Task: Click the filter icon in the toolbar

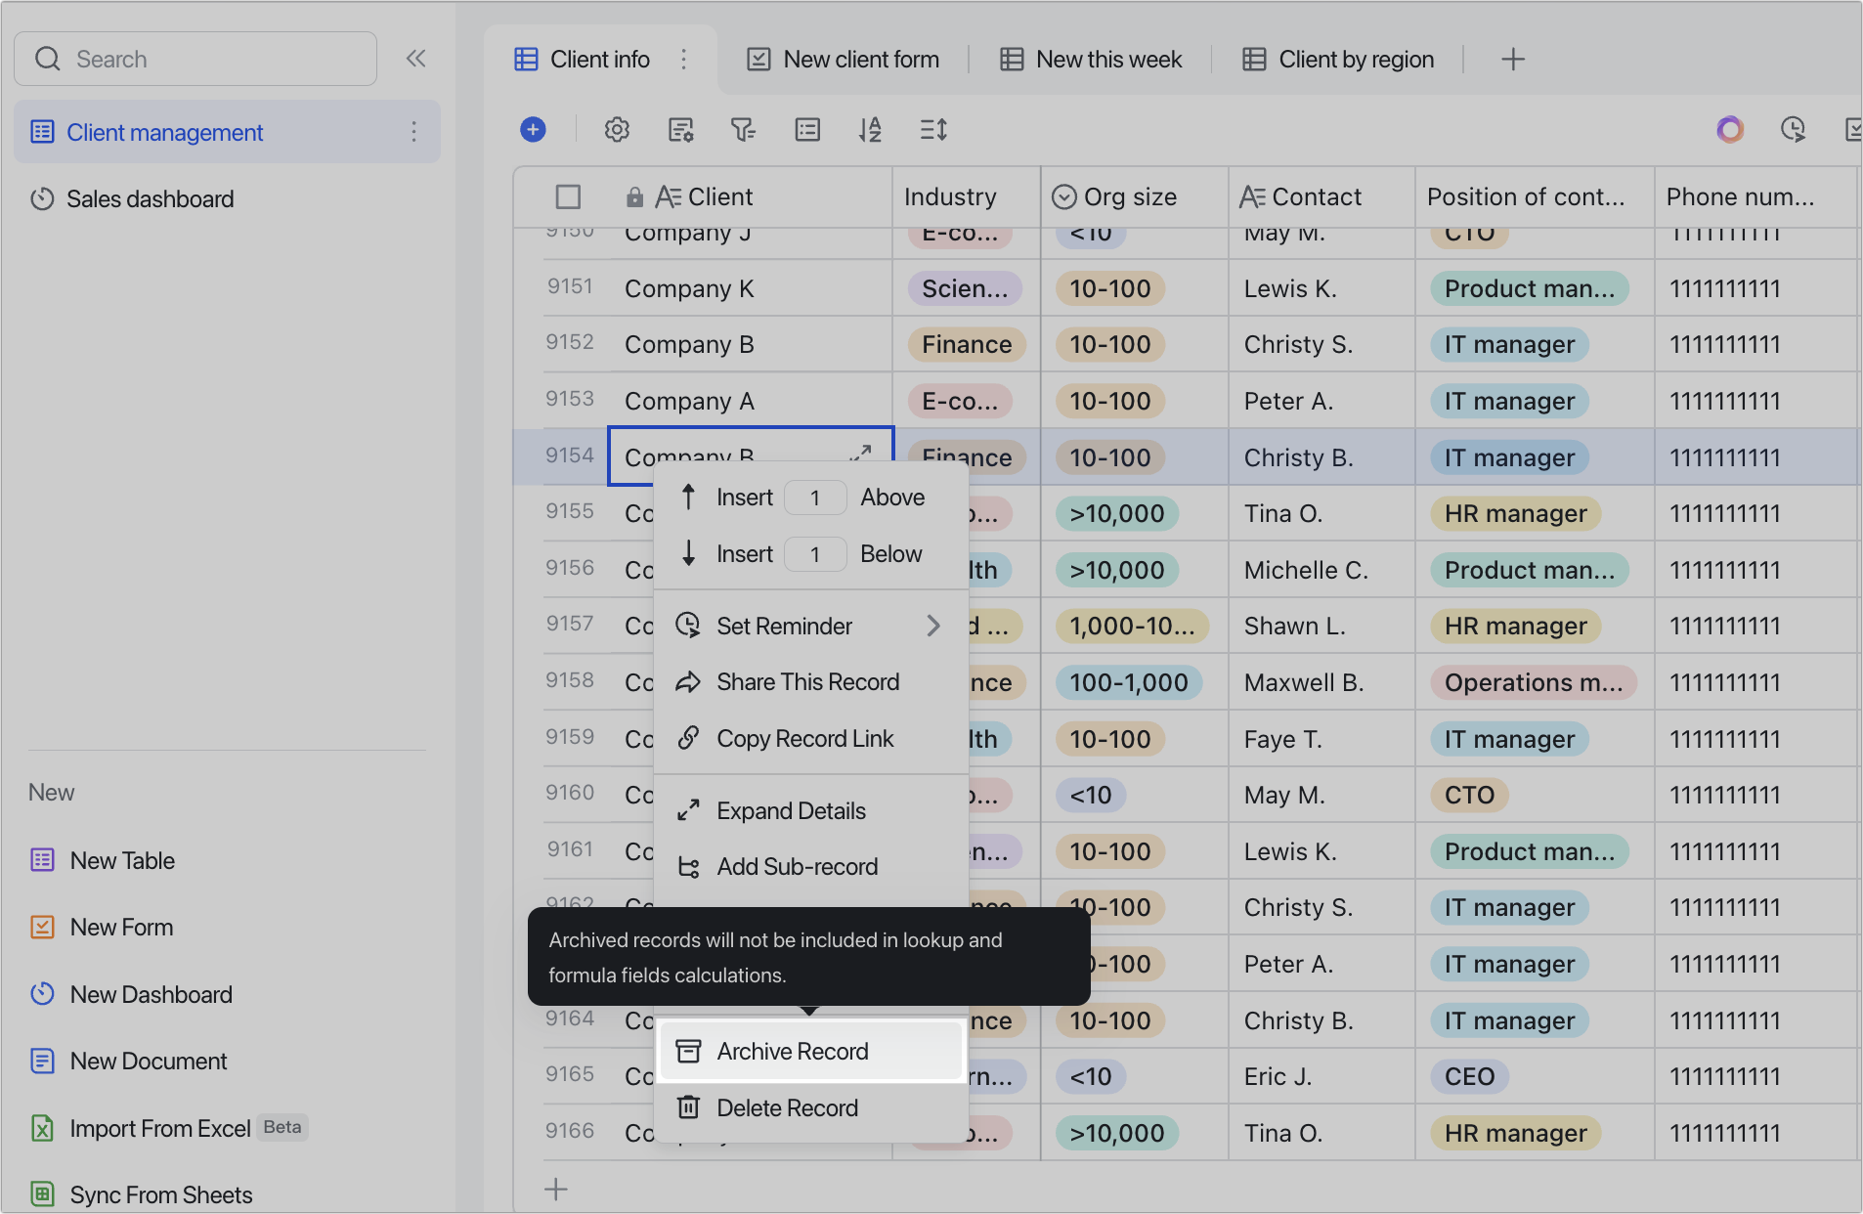Action: point(744,129)
